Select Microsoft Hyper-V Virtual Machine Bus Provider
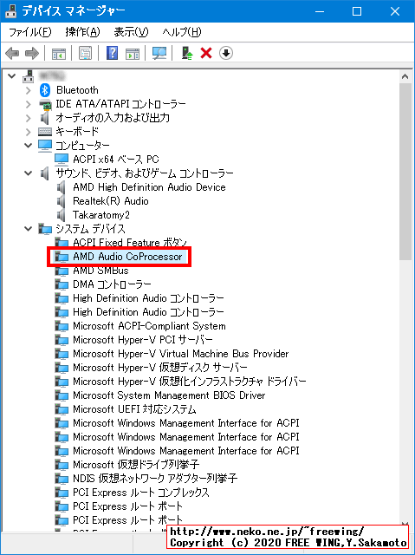Image resolution: width=415 pixels, height=555 pixels. [180, 354]
